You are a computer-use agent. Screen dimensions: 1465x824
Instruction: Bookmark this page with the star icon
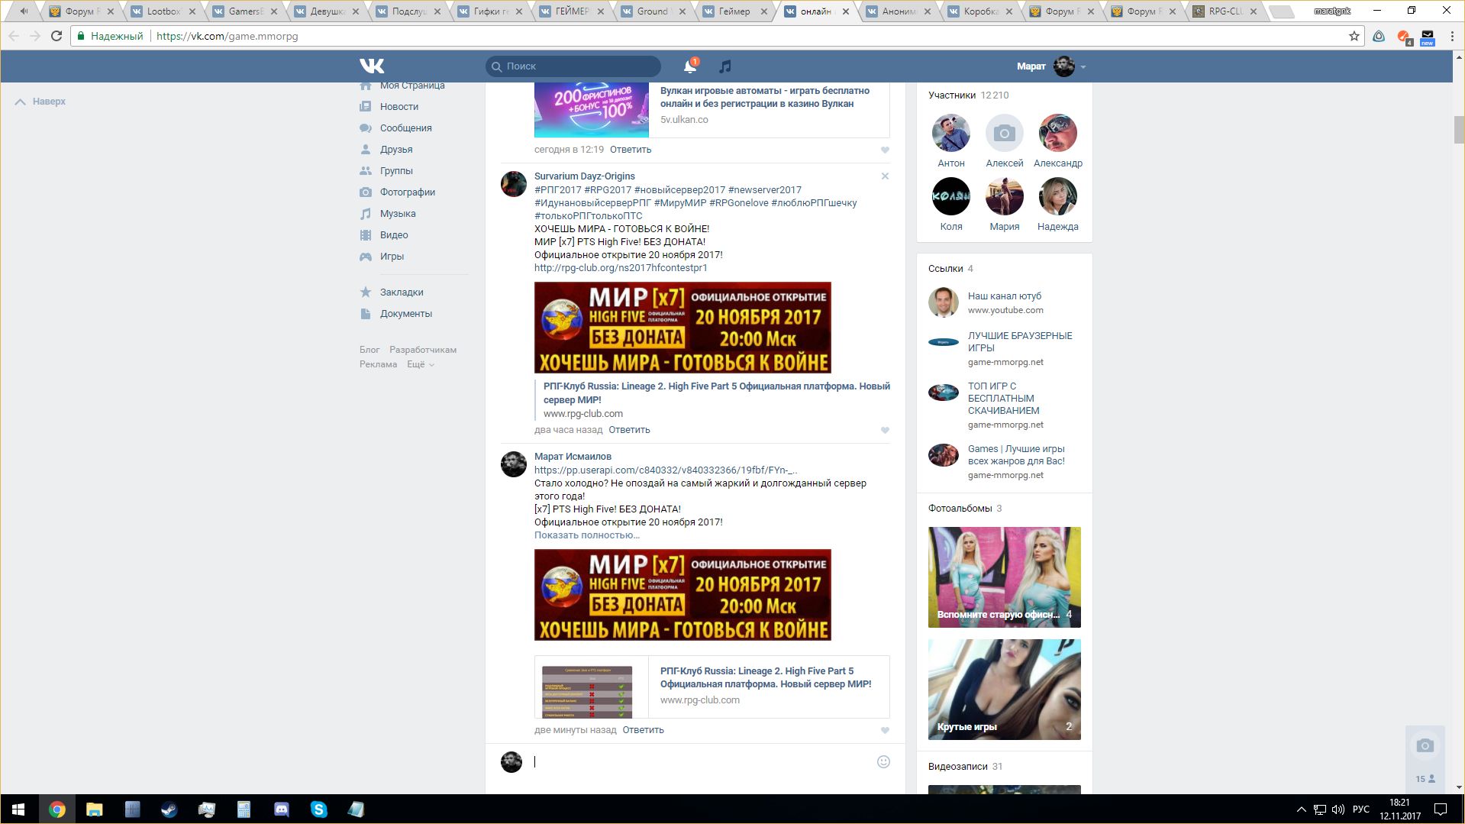click(1354, 36)
